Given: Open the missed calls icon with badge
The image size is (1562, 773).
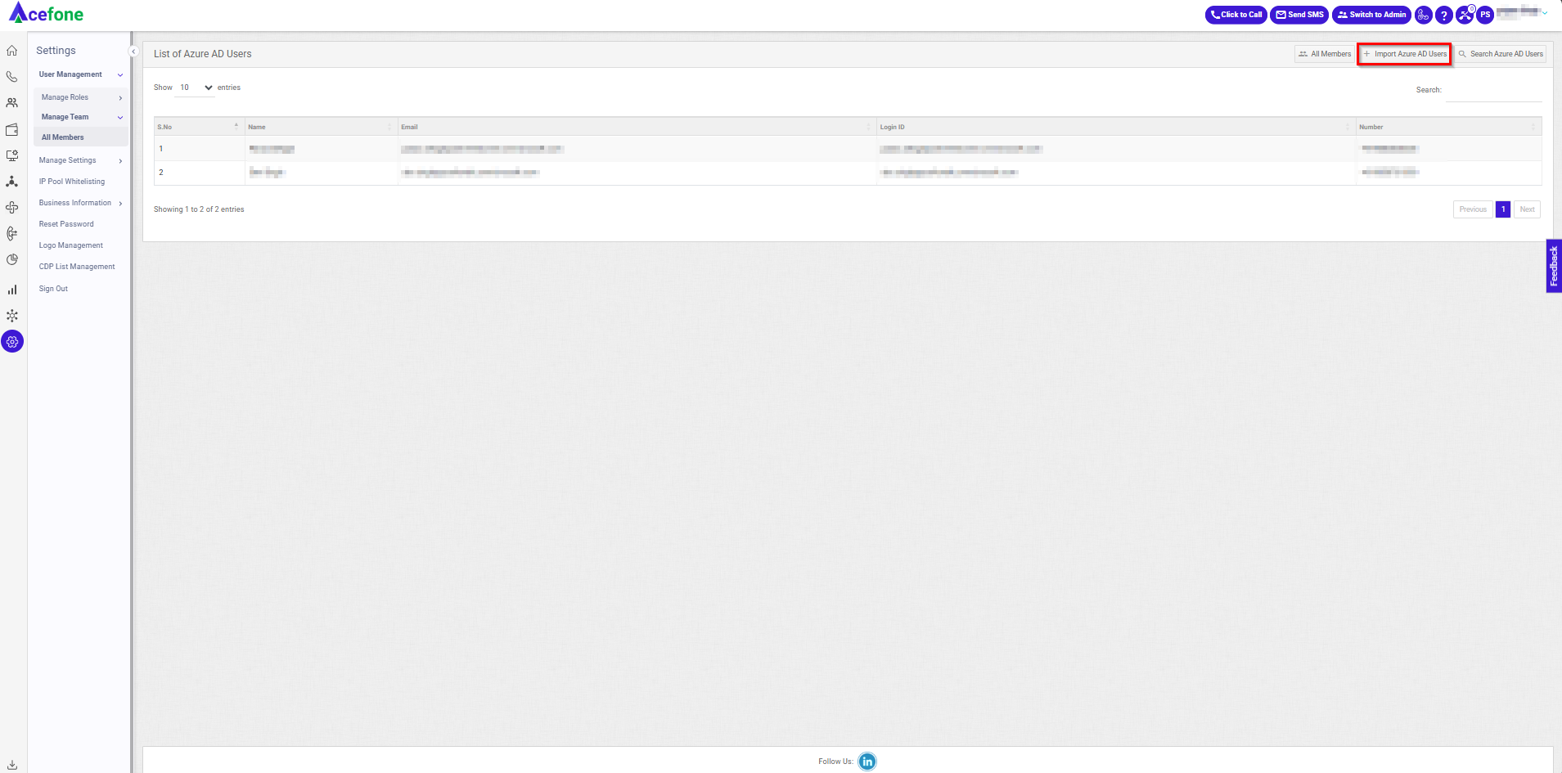Looking at the screenshot, I should tap(1465, 15).
